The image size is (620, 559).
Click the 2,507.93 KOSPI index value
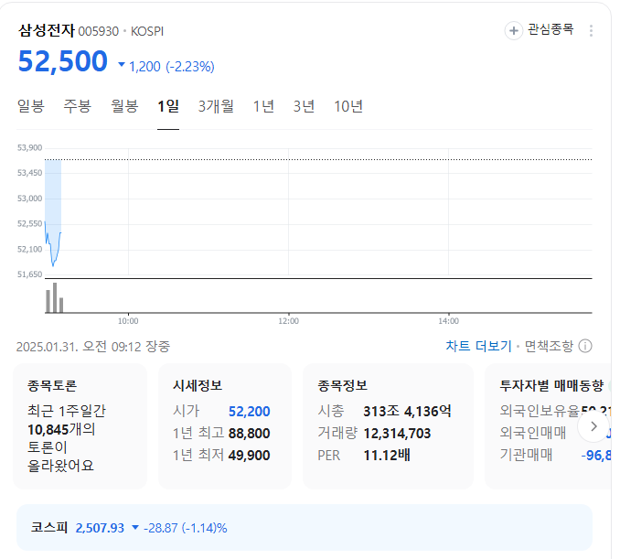point(100,528)
